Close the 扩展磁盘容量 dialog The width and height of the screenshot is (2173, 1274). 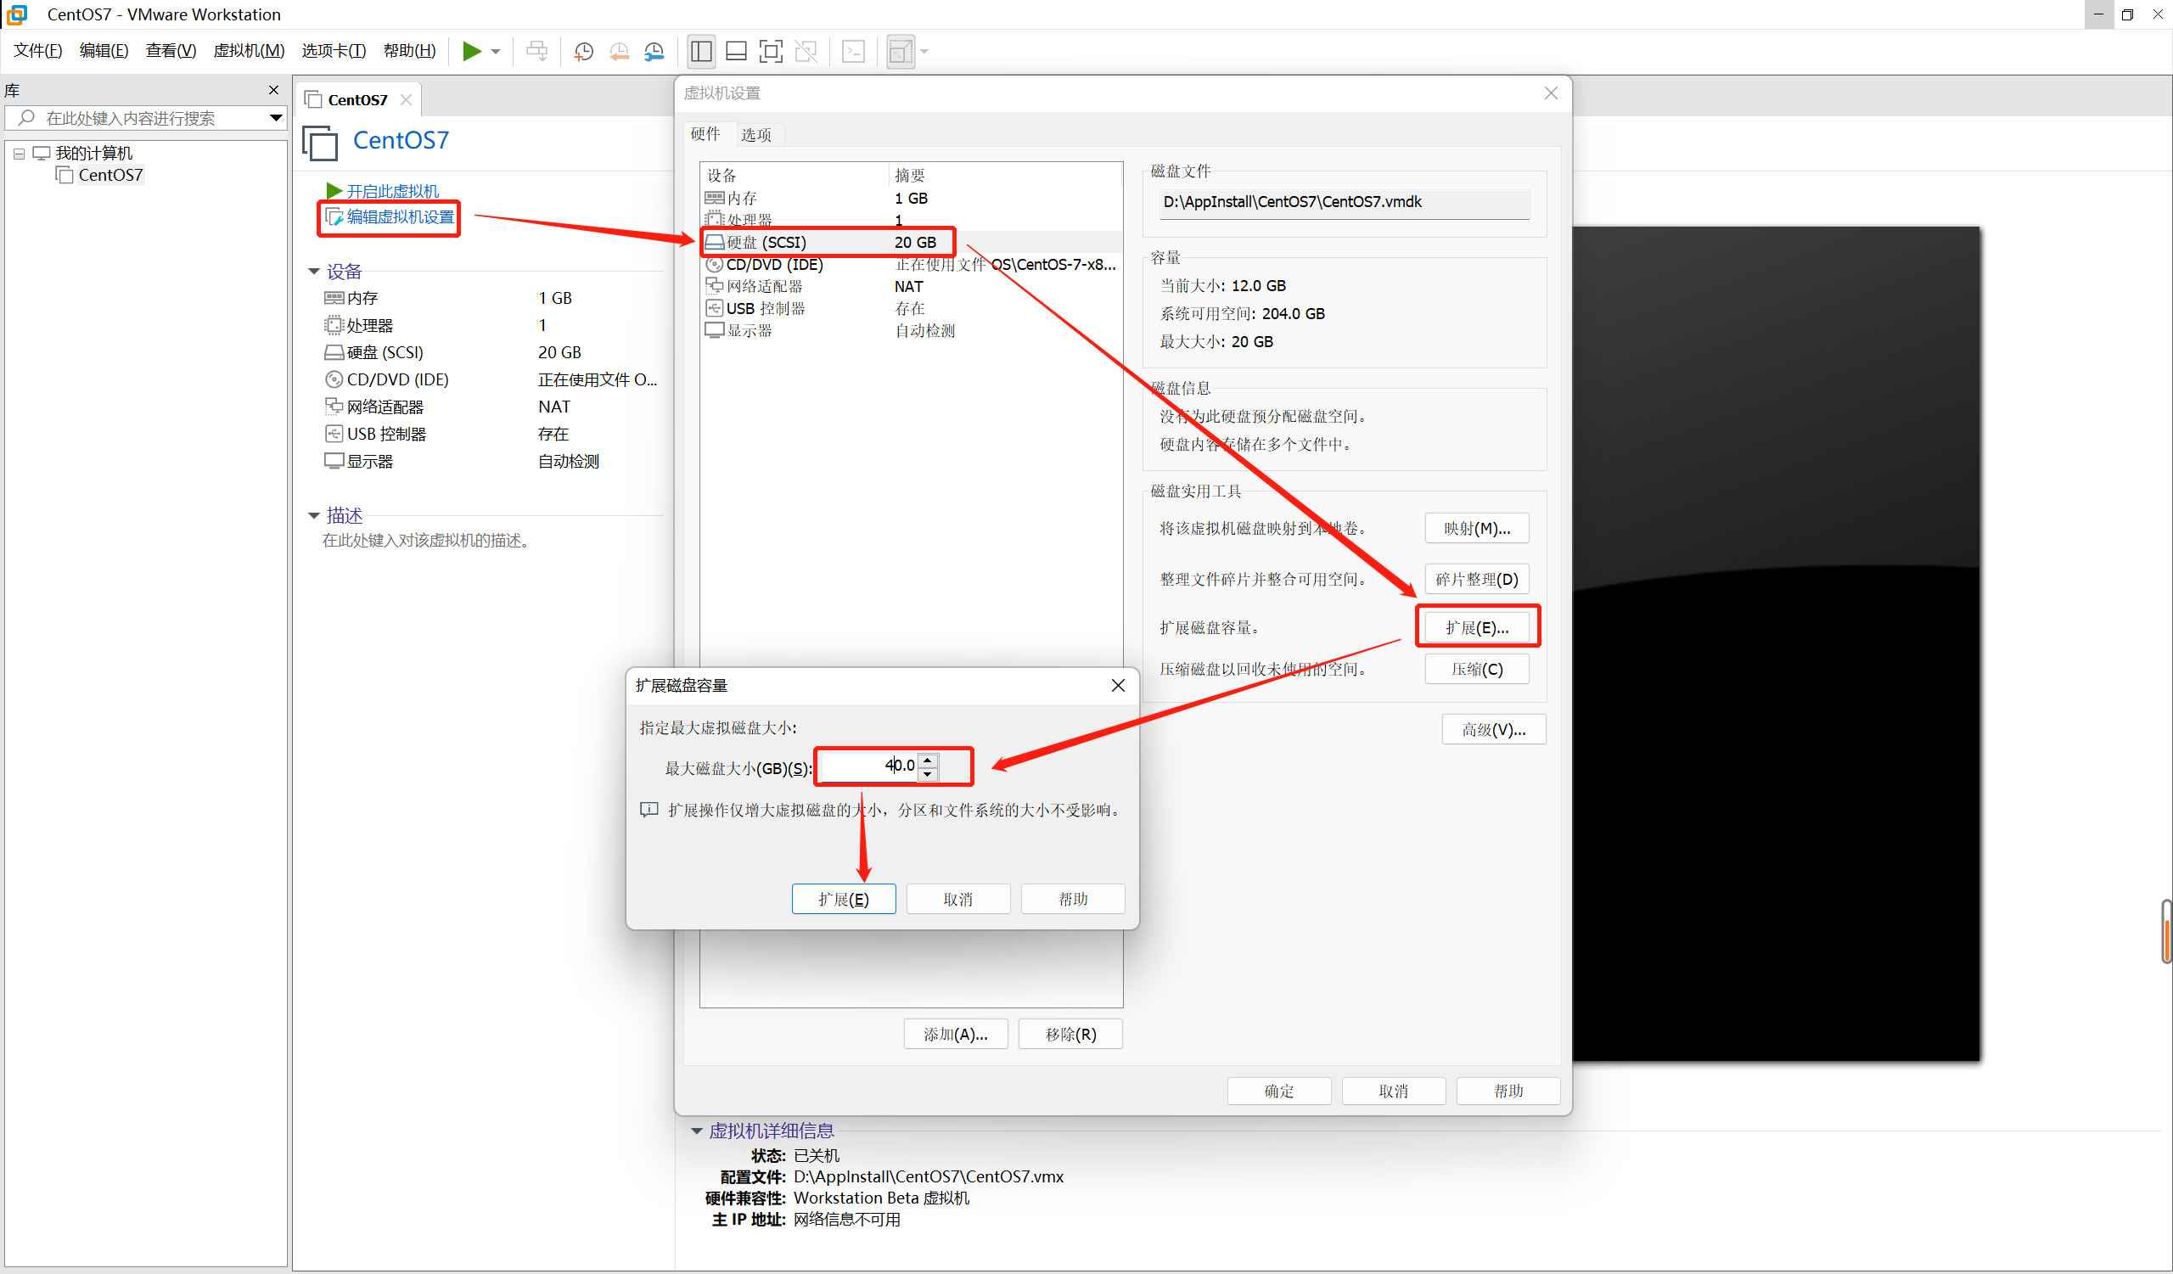pos(1118,686)
